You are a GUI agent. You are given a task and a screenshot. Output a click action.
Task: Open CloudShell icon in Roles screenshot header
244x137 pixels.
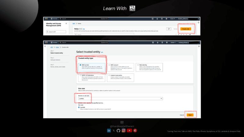[153, 19]
